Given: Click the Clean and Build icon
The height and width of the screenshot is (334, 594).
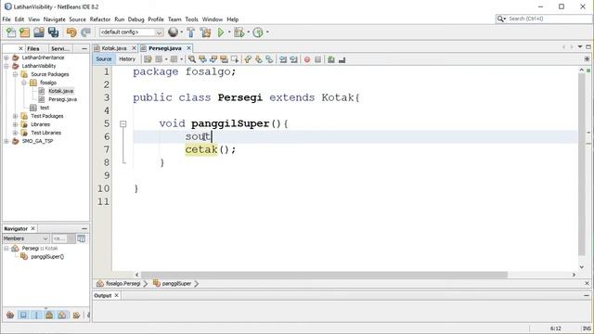Looking at the screenshot, I should click(x=206, y=32).
